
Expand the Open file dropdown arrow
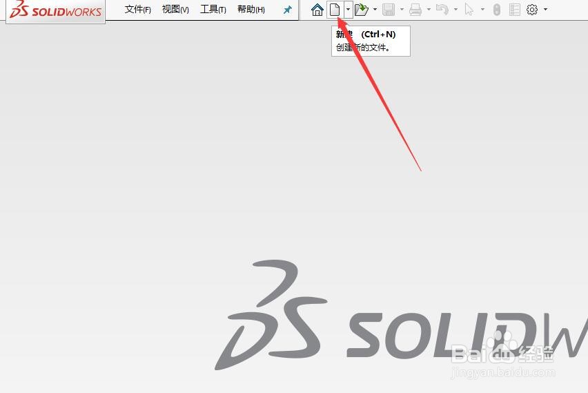(x=375, y=9)
